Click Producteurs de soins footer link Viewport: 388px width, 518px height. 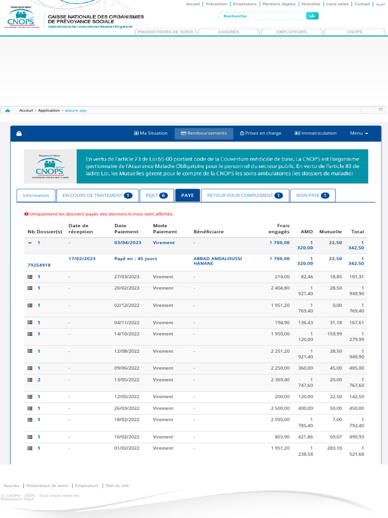(x=47, y=486)
